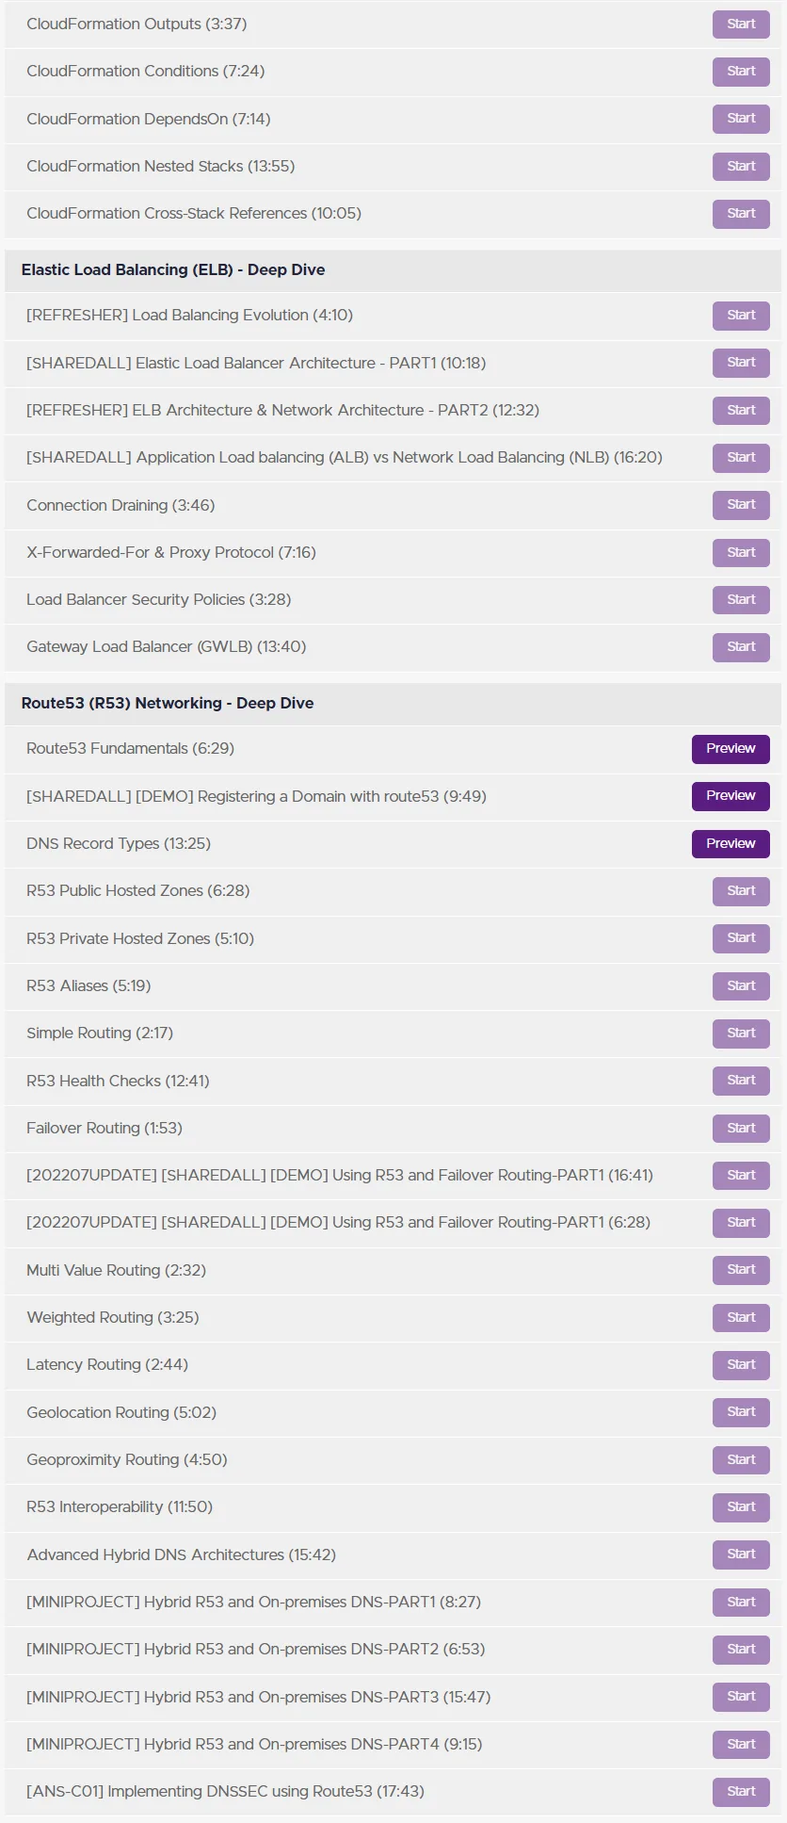The width and height of the screenshot is (787, 1823).
Task: Open the Latency Routing lesson title
Action: click(x=107, y=1365)
